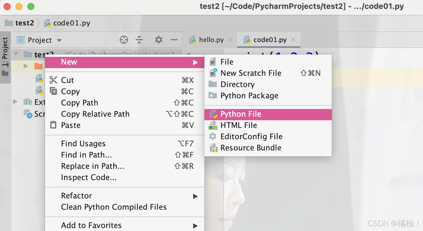Click the scissors Cut icon
Image resolution: width=423 pixels, height=231 pixels.
(53, 80)
